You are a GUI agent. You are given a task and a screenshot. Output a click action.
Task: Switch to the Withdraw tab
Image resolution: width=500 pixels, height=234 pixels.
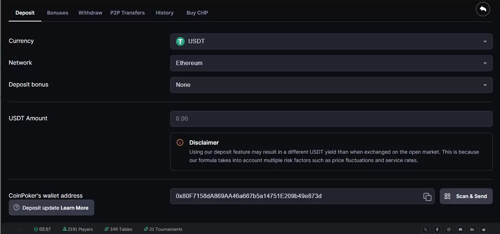click(90, 13)
